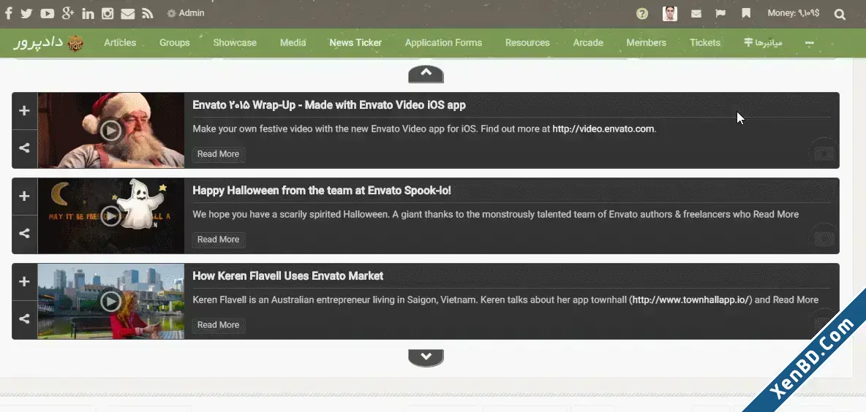Click inline Read More after Halloween description
The image size is (866, 412).
776,214
